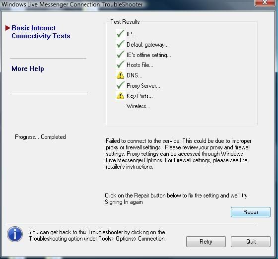This screenshot has height=259, width=278.
Task: Click the Tools> Options> Connection hint text
Action: (97, 236)
